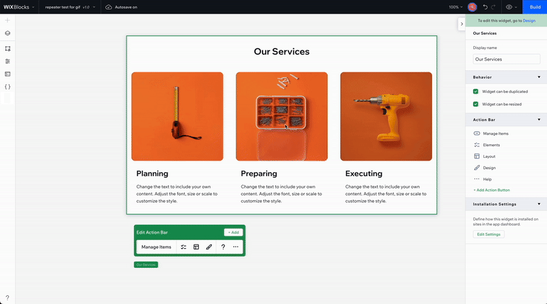
Task: Click the Our Services green widget label
Action: (x=146, y=264)
